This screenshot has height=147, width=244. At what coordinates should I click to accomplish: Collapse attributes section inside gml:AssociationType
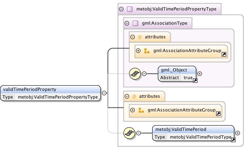coord(132,37)
